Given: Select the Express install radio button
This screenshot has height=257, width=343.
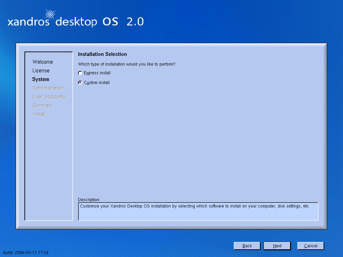Looking at the screenshot, I should 80,73.
